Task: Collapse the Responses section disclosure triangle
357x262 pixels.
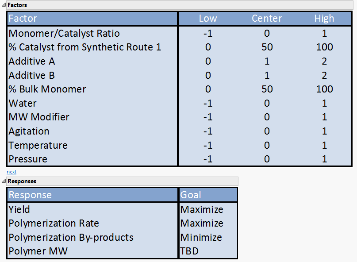Action: pos(4,181)
